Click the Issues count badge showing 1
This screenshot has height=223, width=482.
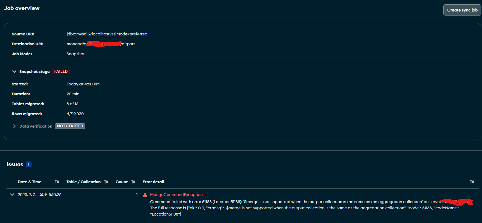(x=29, y=164)
